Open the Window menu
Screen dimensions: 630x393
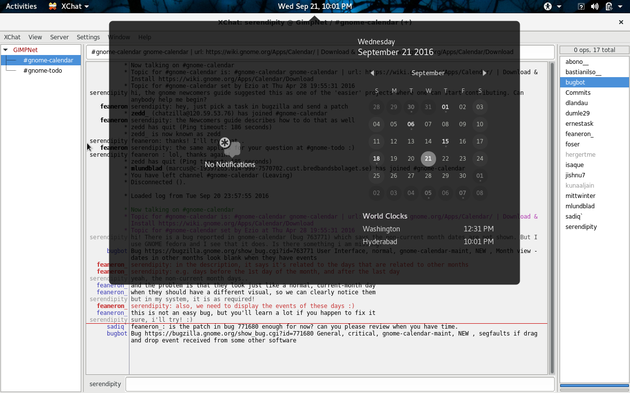[x=119, y=37]
